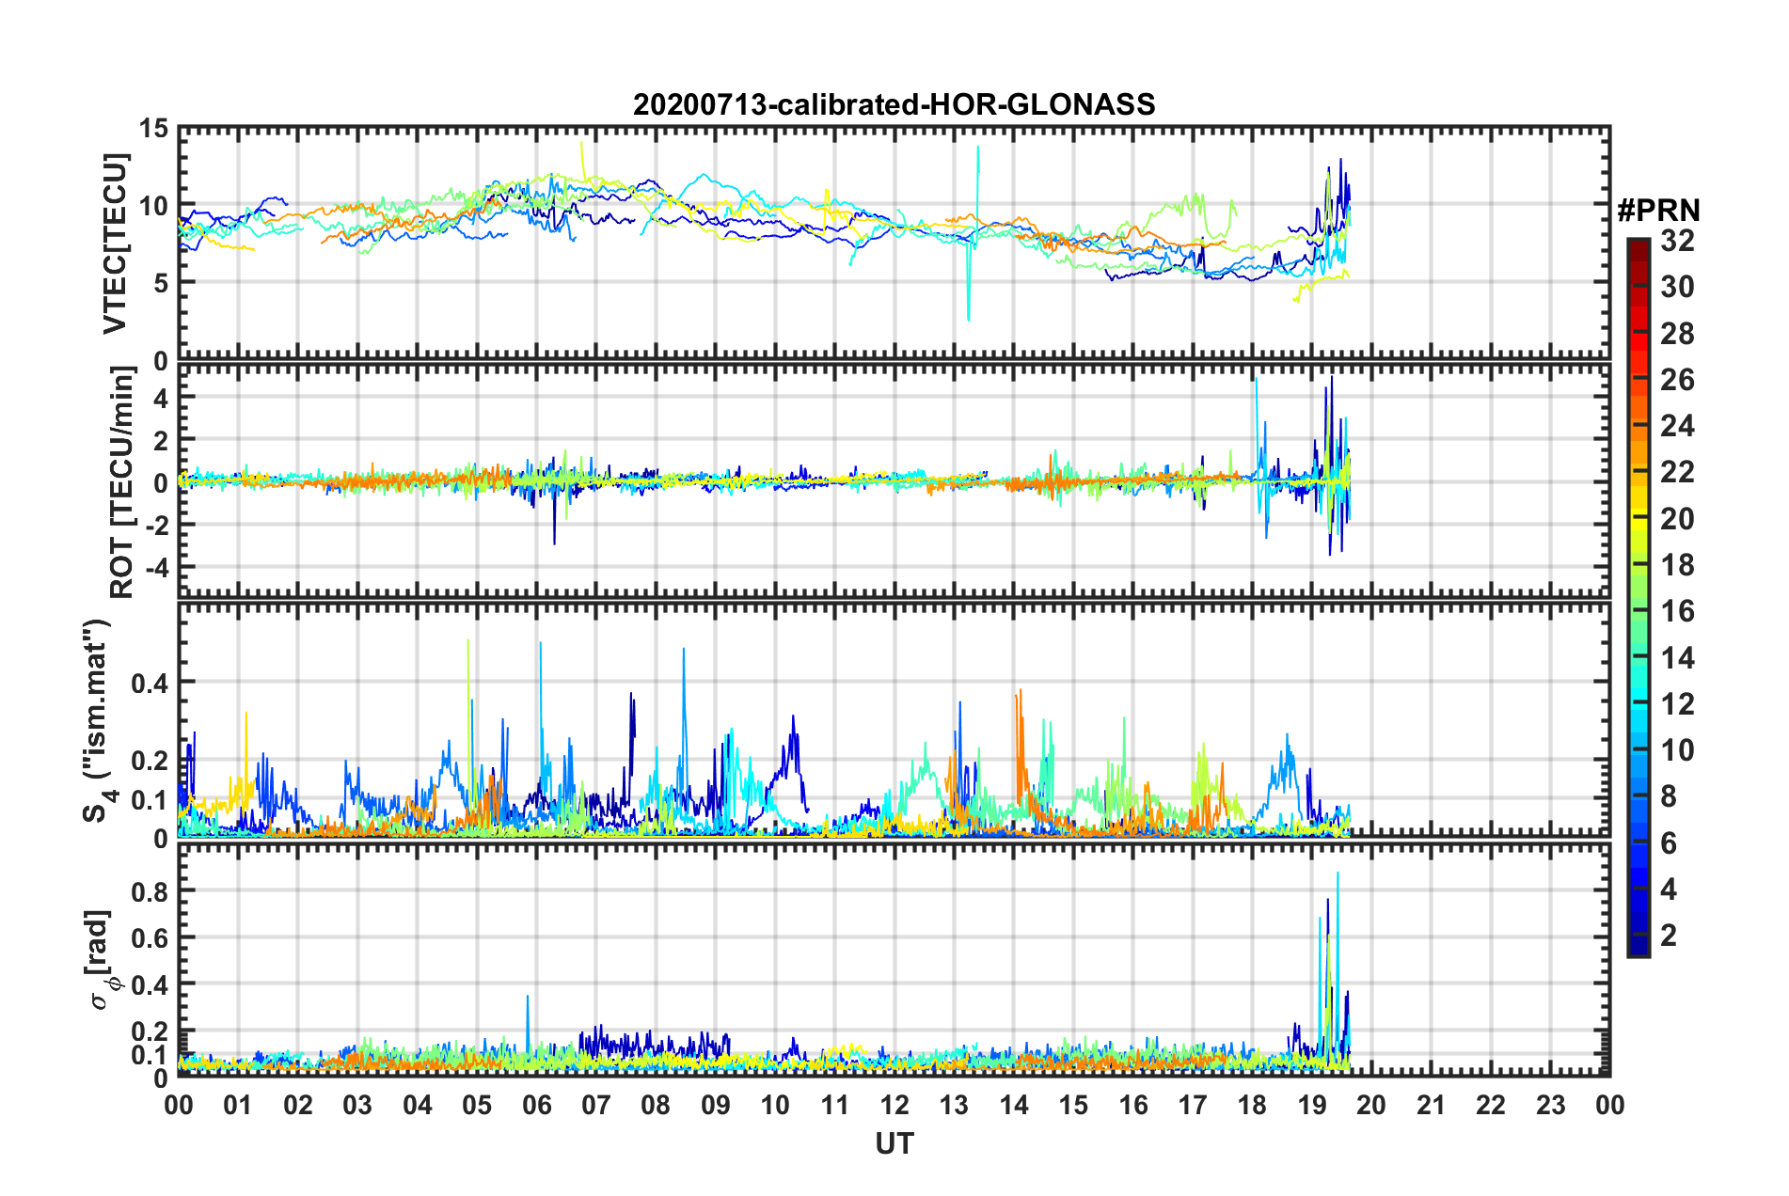This screenshot has width=1789, height=1196.
Task: Click the 0.4 tick on S4 axis
Action: [x=150, y=683]
